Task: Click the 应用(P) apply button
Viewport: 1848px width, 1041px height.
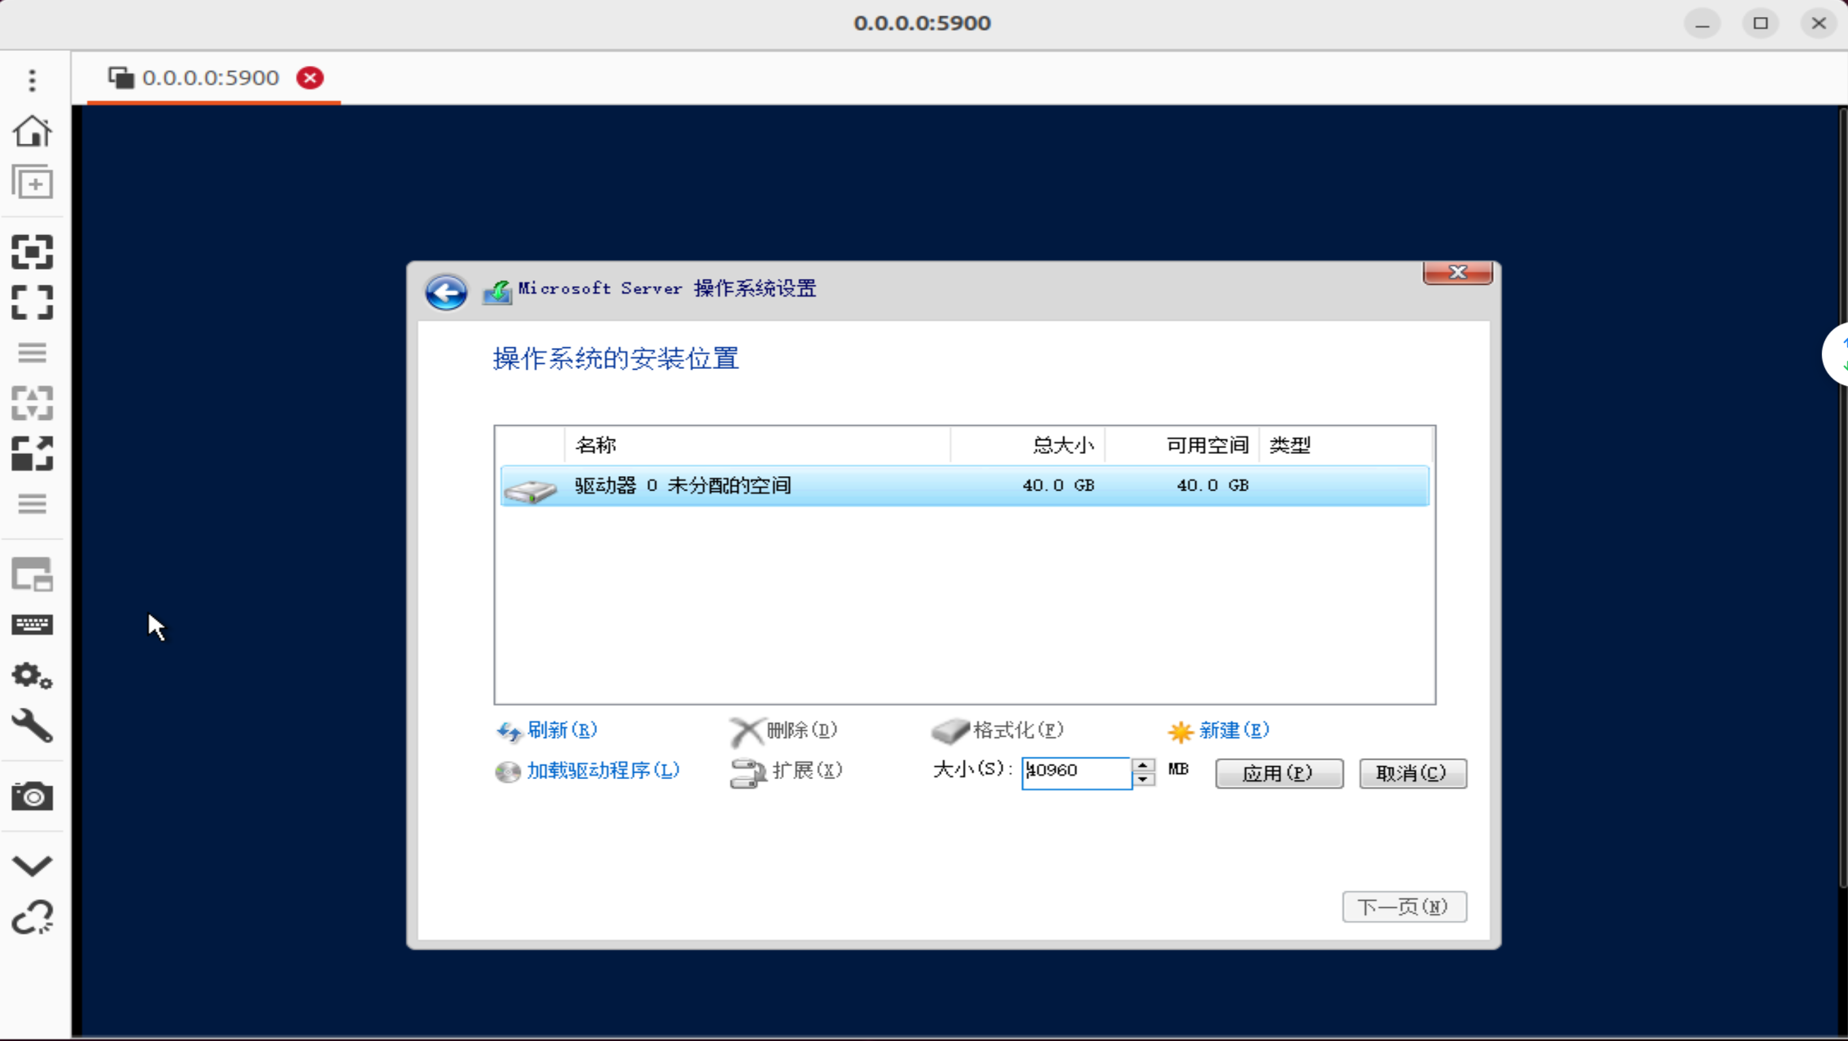Action: pos(1278,773)
